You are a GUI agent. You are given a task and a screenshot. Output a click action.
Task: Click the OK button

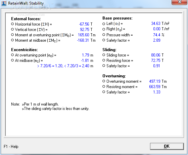167,146
